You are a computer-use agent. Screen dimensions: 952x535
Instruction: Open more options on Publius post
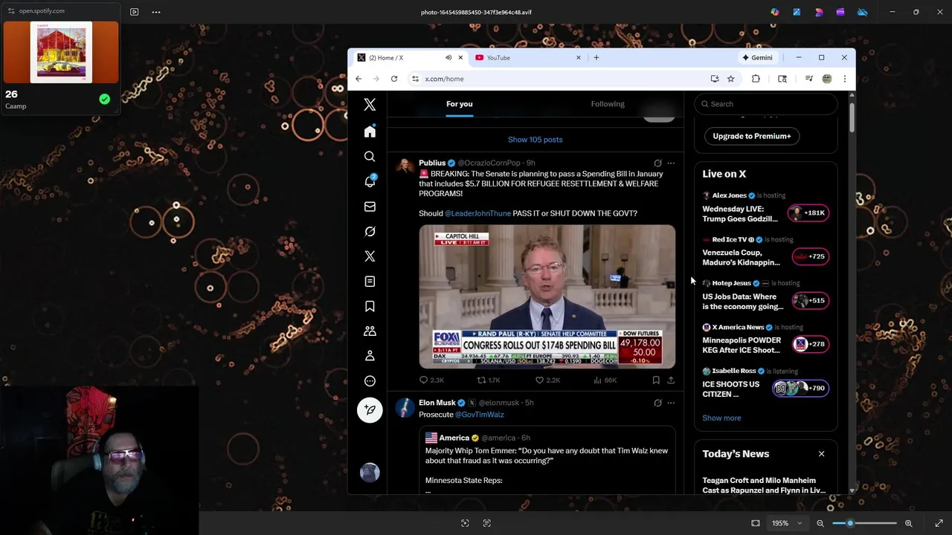click(x=671, y=163)
